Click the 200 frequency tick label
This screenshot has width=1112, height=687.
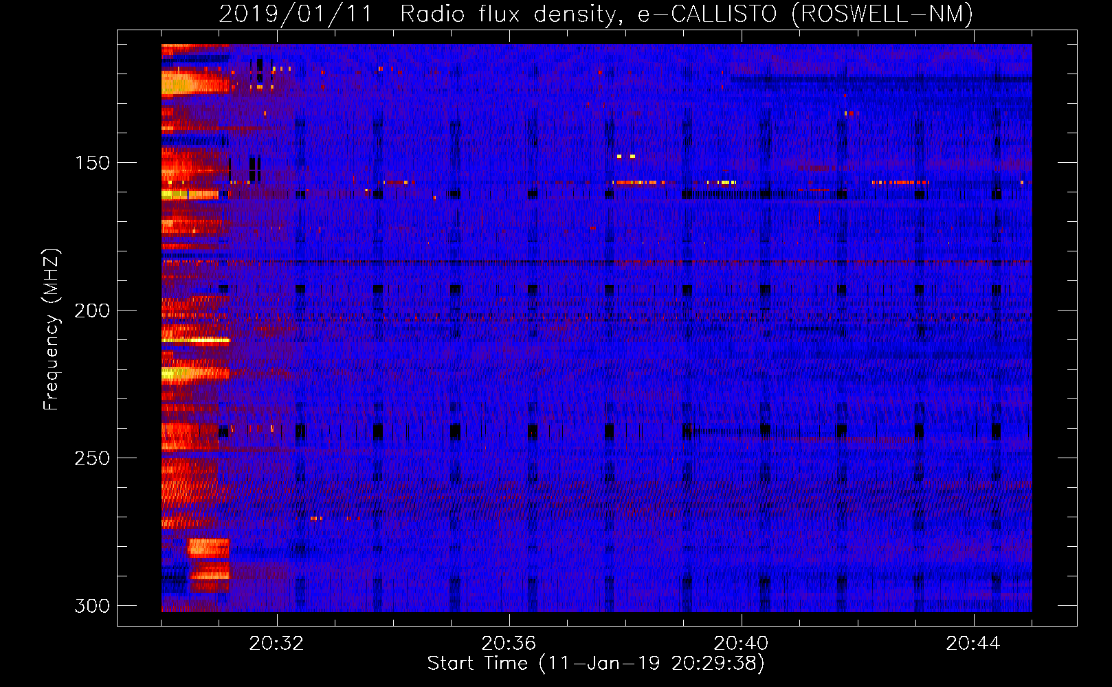tap(92, 311)
